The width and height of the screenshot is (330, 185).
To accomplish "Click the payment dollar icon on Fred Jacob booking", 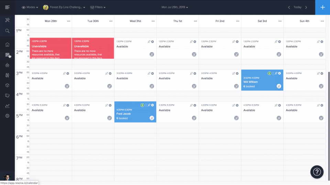I will [142, 105].
